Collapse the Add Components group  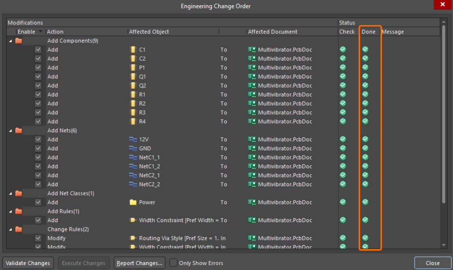[10, 41]
